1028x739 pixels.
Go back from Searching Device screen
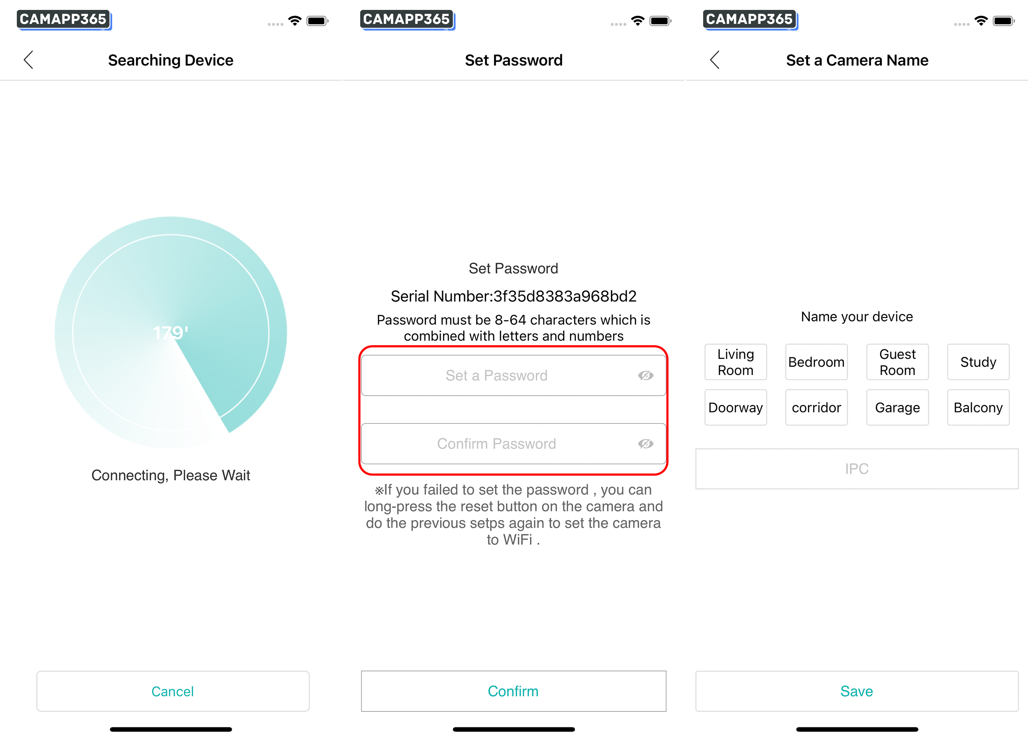point(28,60)
